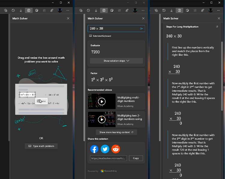Open the Steps For Long Multiplication external link icon

(x=217, y=26)
